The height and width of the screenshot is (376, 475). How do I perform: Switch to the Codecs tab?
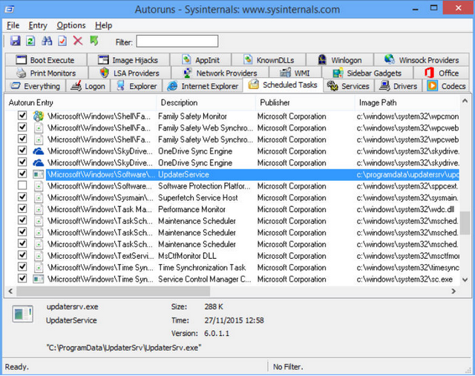(x=446, y=86)
